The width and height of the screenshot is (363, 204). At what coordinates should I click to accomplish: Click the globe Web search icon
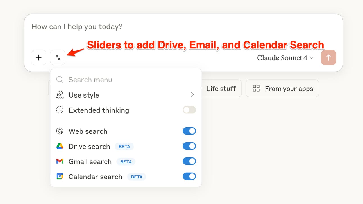tap(60, 131)
